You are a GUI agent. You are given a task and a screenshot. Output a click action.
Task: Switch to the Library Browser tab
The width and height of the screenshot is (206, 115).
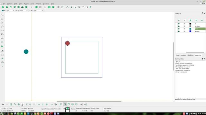[181, 55]
